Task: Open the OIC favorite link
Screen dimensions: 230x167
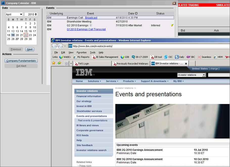Action: point(169,57)
